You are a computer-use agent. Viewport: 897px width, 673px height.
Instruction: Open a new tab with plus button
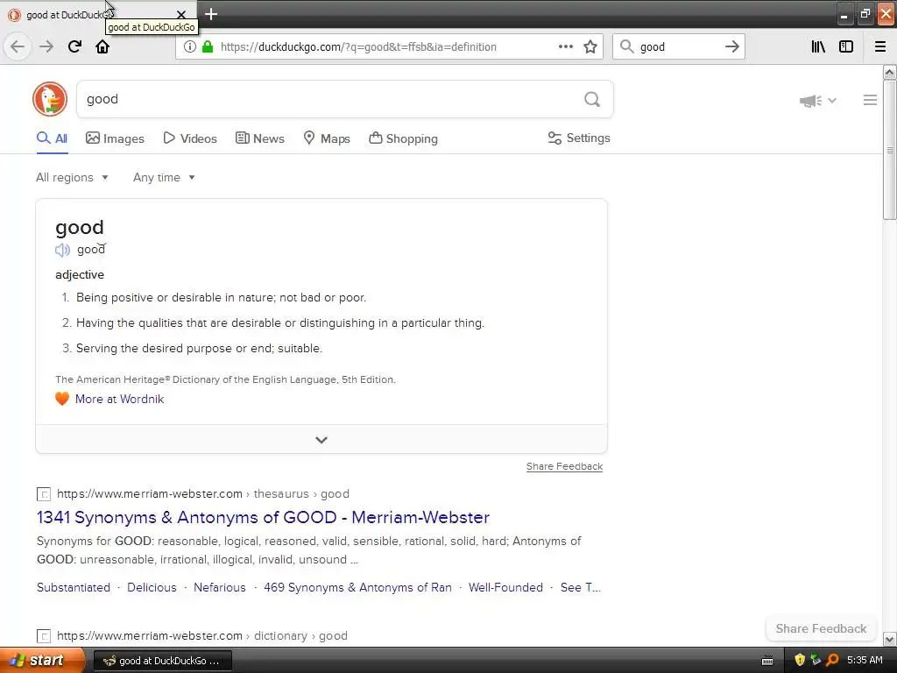(x=211, y=14)
